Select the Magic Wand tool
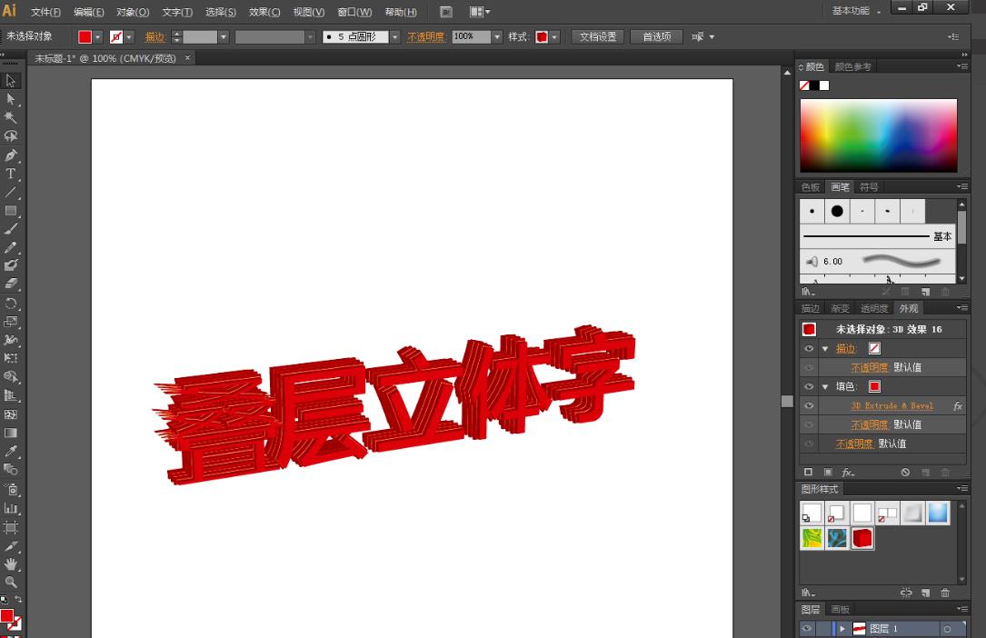Image resolution: width=986 pixels, height=638 pixels. [x=11, y=117]
